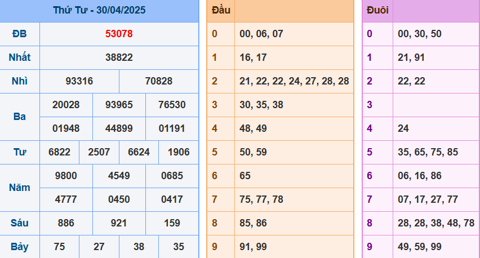This screenshot has width=480, height=258.
Task: Select Đuôi row values 00, 30, 50
Action: tap(419, 34)
